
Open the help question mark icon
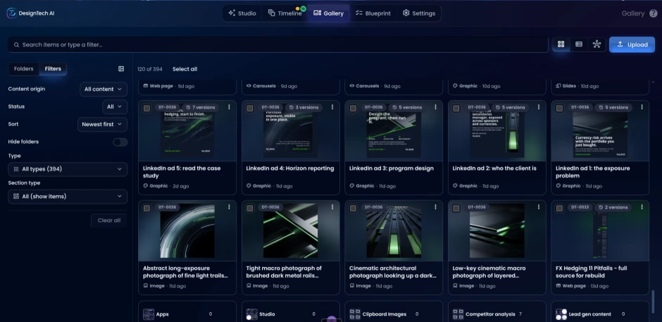coord(653,13)
